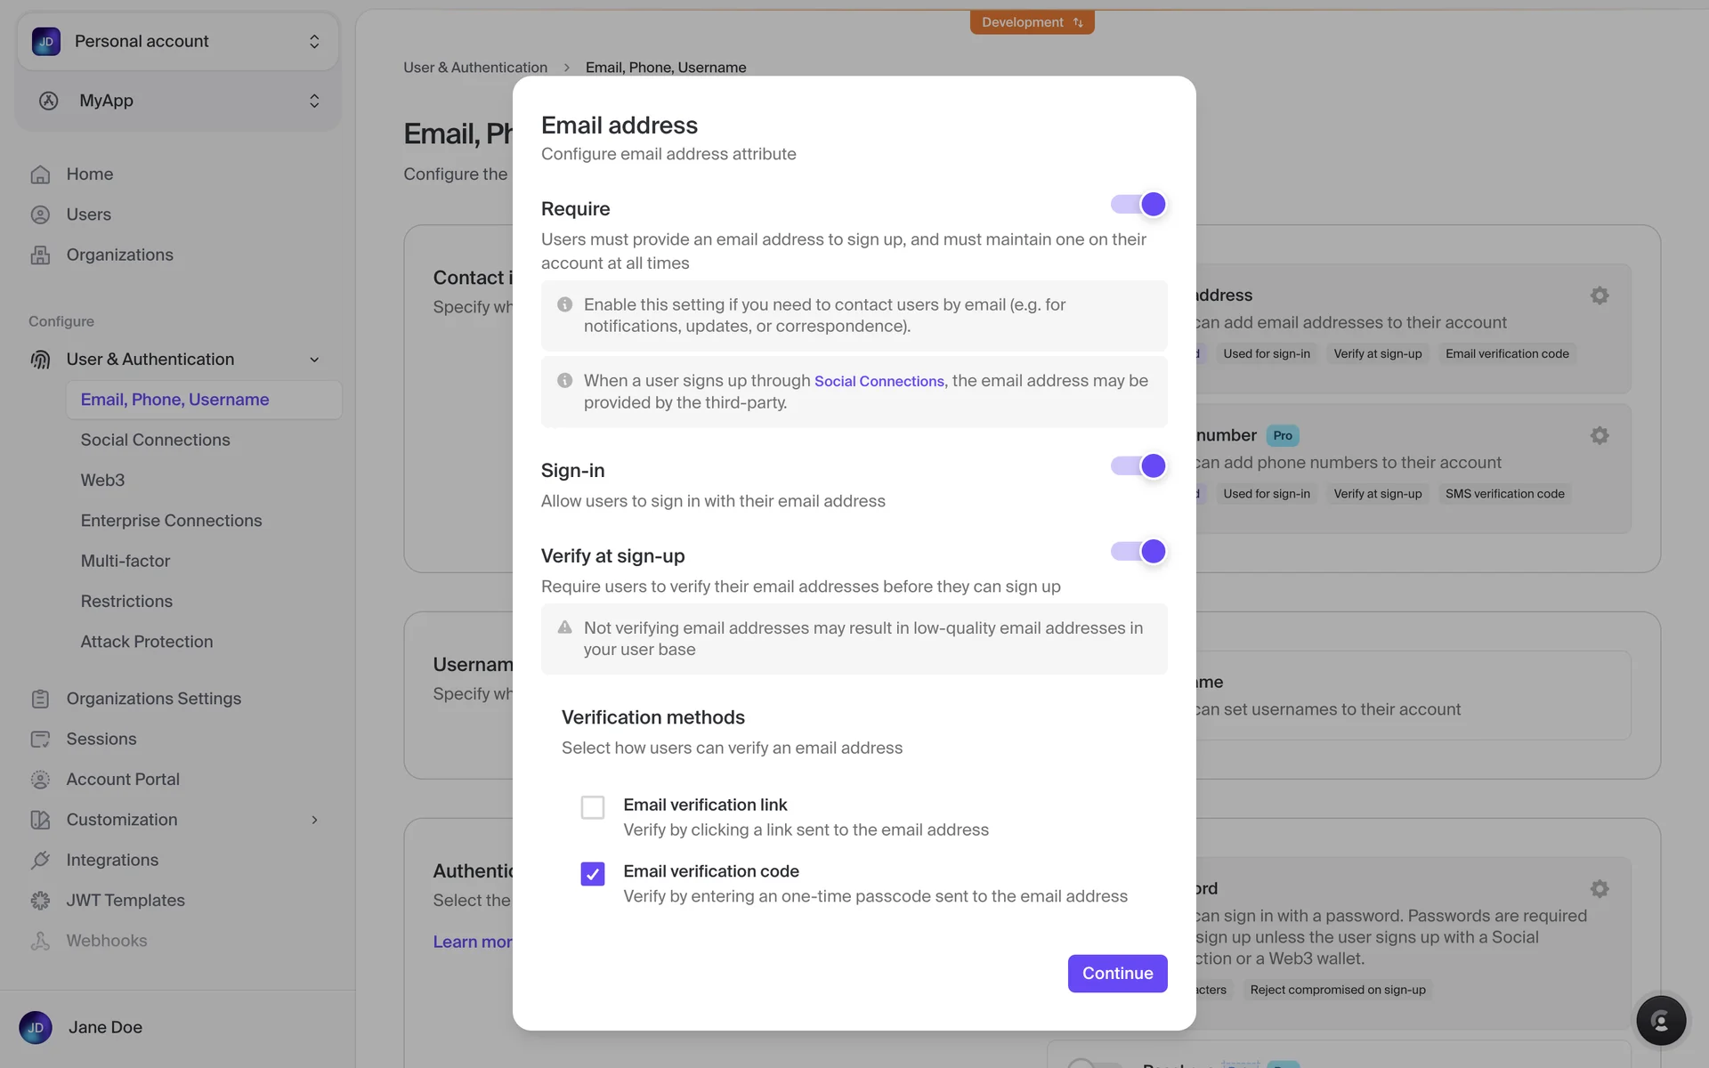
Task: Click the Integrations plug icon
Action: (x=40, y=860)
